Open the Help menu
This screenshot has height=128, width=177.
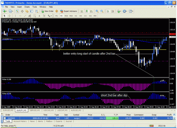point(51,7)
